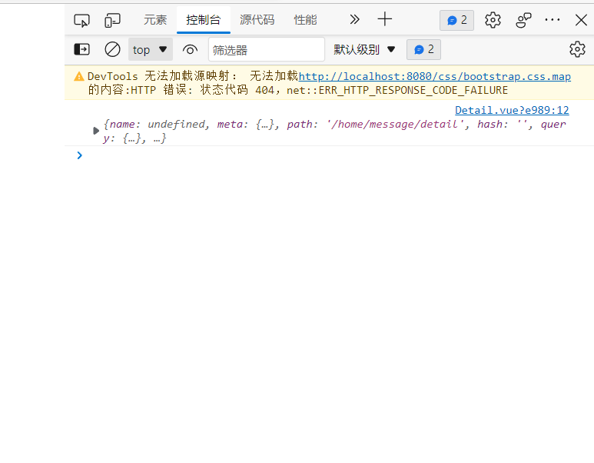Open the 性能 tab
The image size is (594, 463).
[305, 20]
